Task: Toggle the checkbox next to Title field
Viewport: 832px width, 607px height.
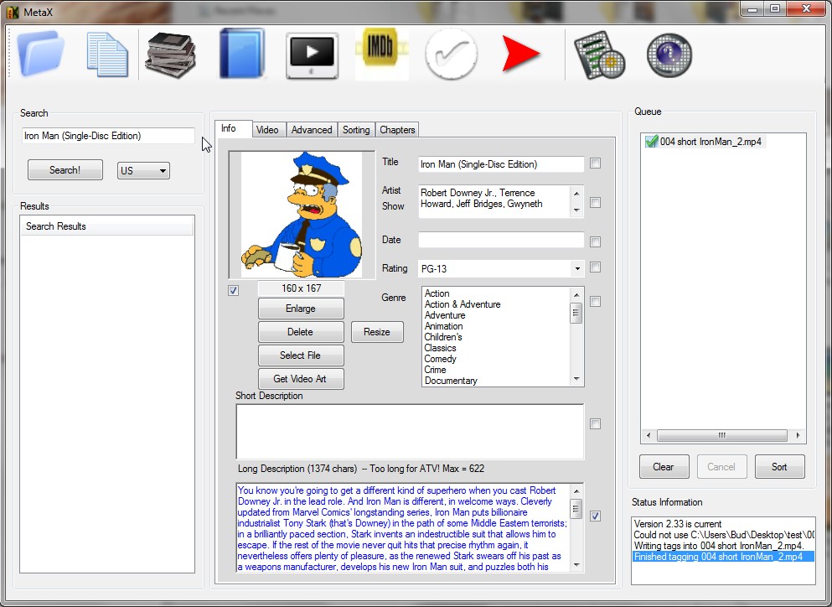Action: (595, 163)
